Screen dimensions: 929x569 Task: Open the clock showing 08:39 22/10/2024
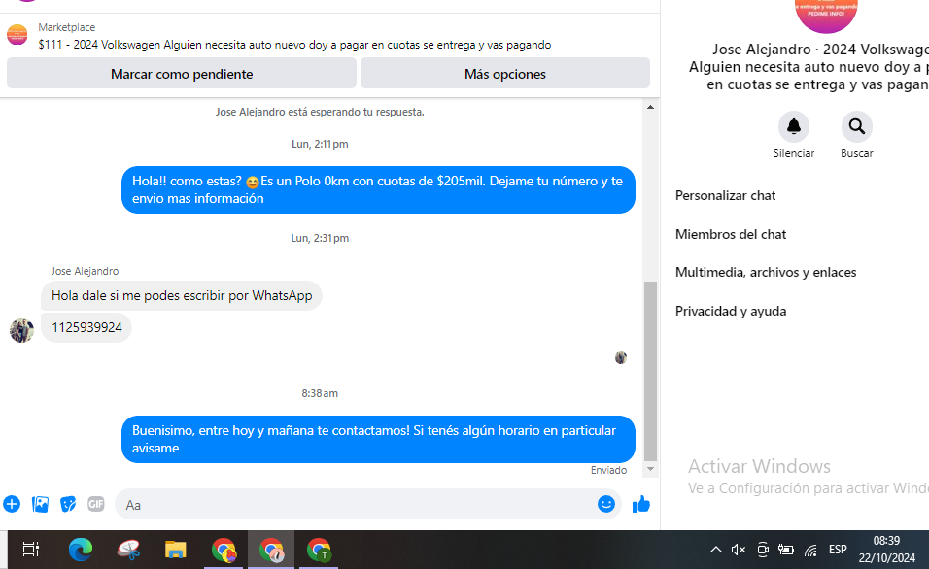point(886,550)
